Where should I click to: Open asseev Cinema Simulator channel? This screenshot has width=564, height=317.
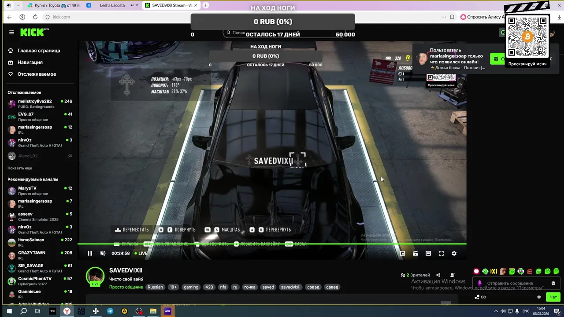(x=40, y=217)
